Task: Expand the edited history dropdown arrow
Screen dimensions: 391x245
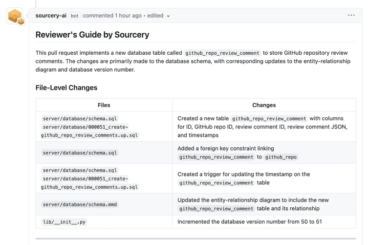Action: pyautogui.click(x=168, y=16)
